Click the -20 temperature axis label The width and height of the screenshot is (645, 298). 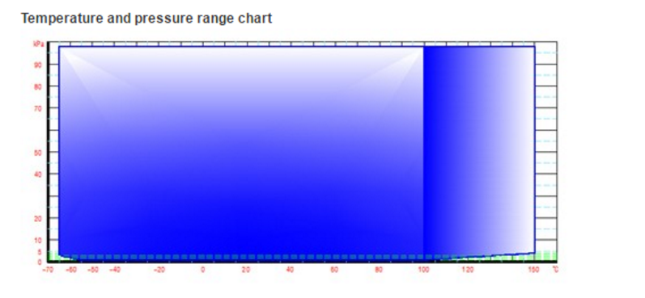159,270
